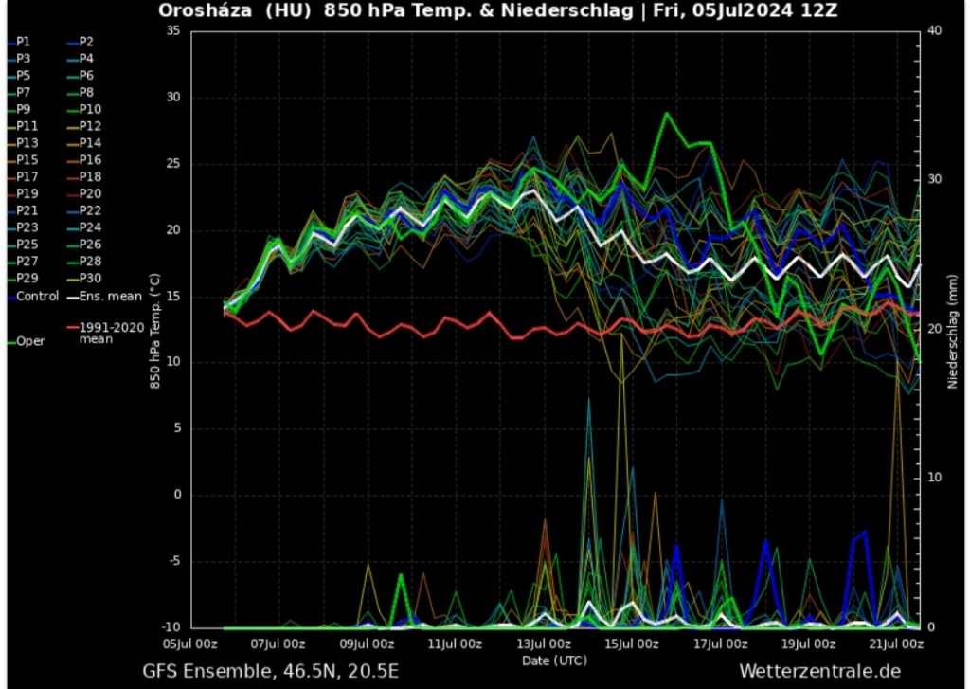
Task: Click the Control run legend entry
Action: pos(36,296)
